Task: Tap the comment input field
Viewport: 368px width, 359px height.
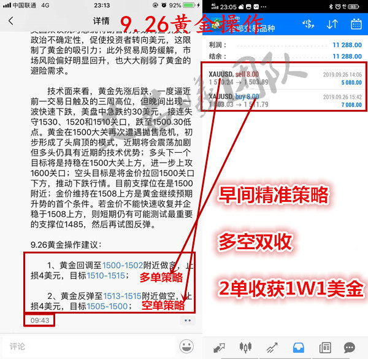Action: click(x=88, y=346)
